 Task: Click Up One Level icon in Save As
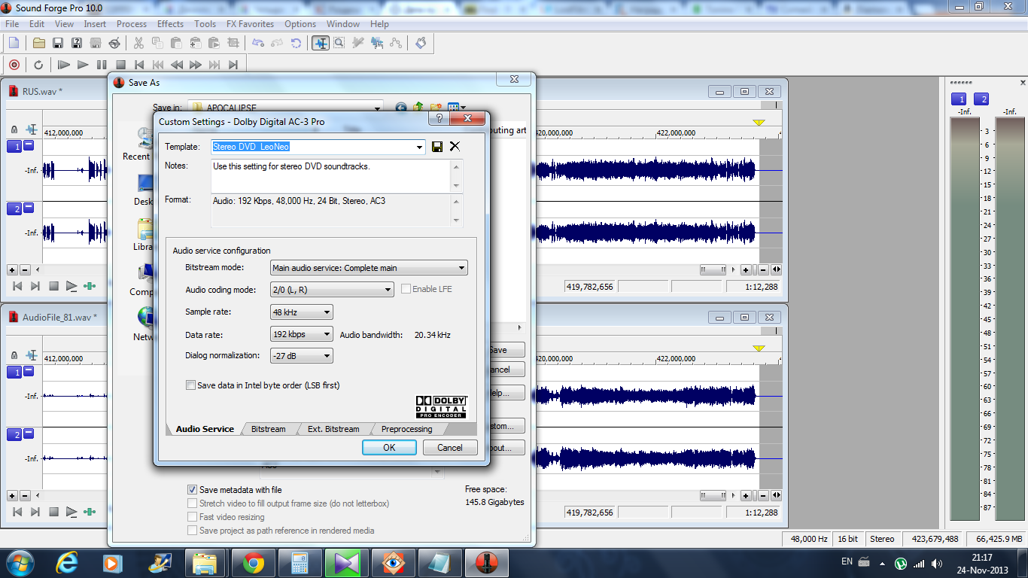tap(418, 108)
